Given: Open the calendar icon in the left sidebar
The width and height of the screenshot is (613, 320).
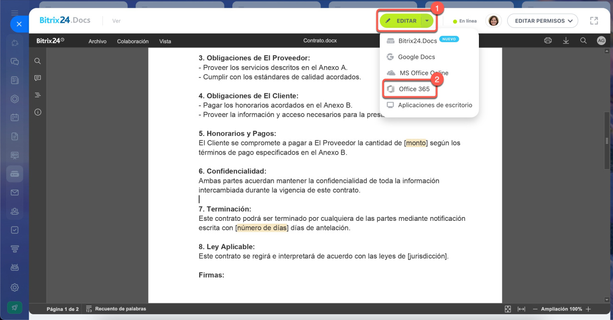Looking at the screenshot, I should click(15, 117).
